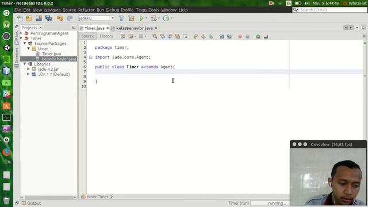Click the Open Project toolbar icon

[x=39, y=18]
